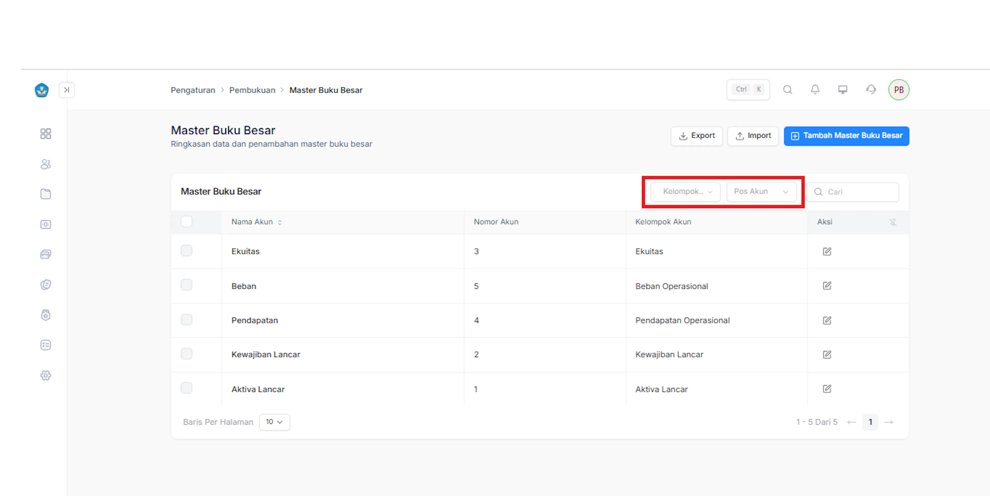The width and height of the screenshot is (990, 496).
Task: Edit the Kewajiban Lancar row
Action: click(x=827, y=354)
